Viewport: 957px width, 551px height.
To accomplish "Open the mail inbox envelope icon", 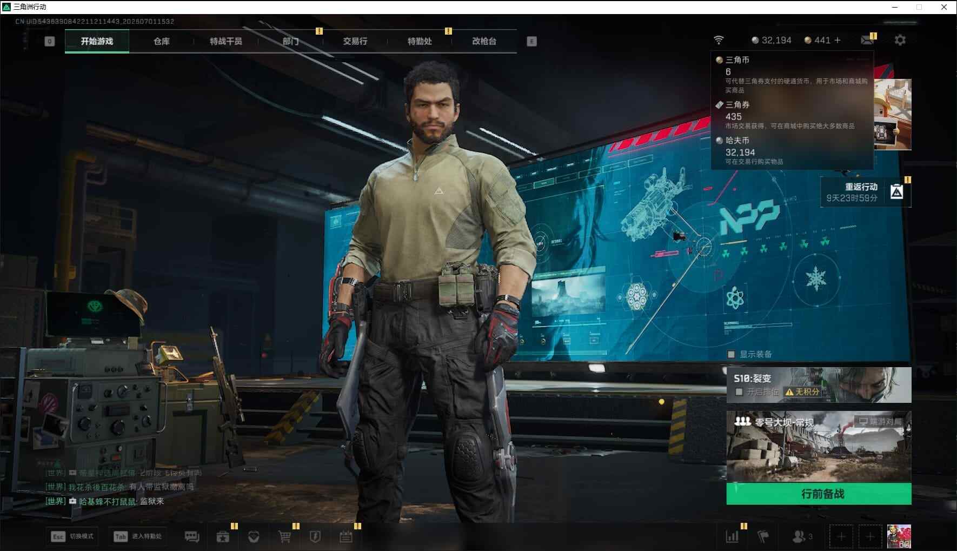I will 867,41.
